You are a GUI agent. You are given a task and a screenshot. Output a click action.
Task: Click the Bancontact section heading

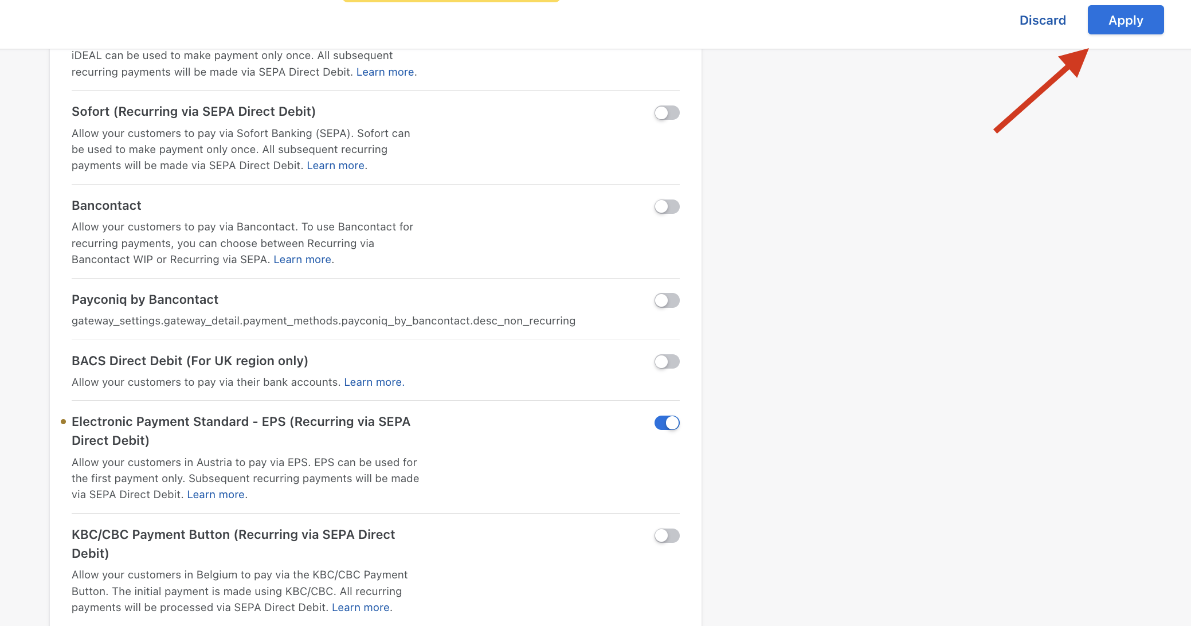click(106, 206)
